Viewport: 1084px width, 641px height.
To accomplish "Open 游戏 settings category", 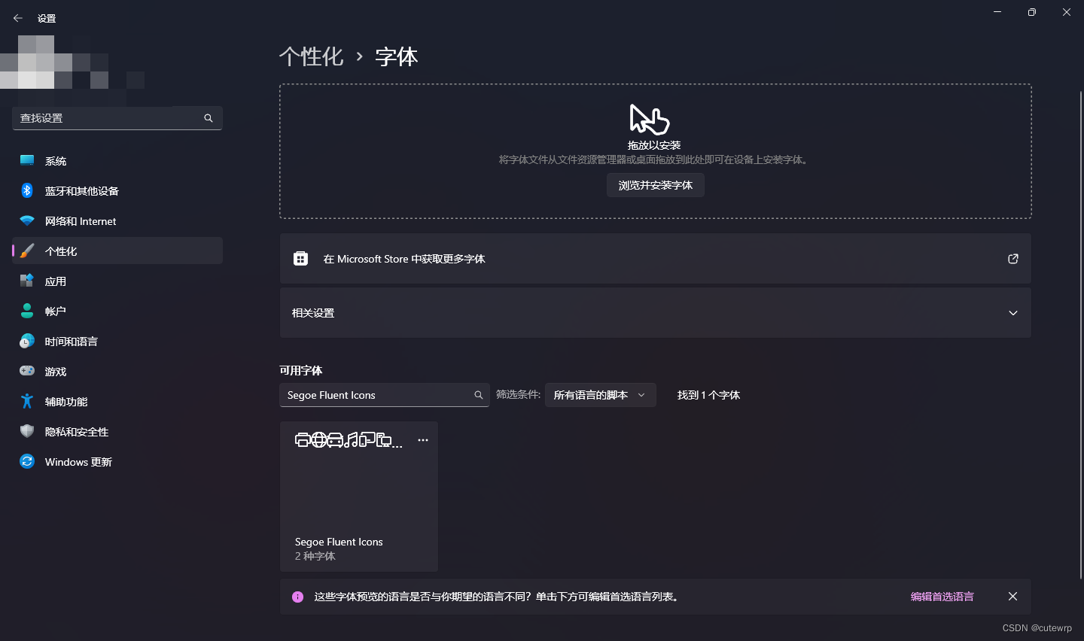I will [x=117, y=371].
